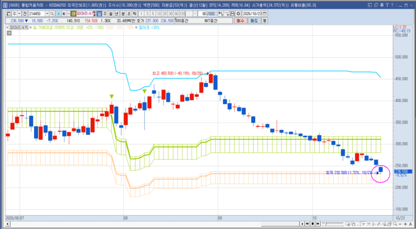
Task: Click the chart layout icon at far left of toolbar
Action: [8, 13]
